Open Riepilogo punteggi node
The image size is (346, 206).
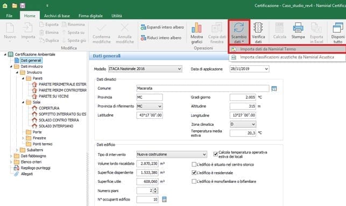tap(36, 168)
